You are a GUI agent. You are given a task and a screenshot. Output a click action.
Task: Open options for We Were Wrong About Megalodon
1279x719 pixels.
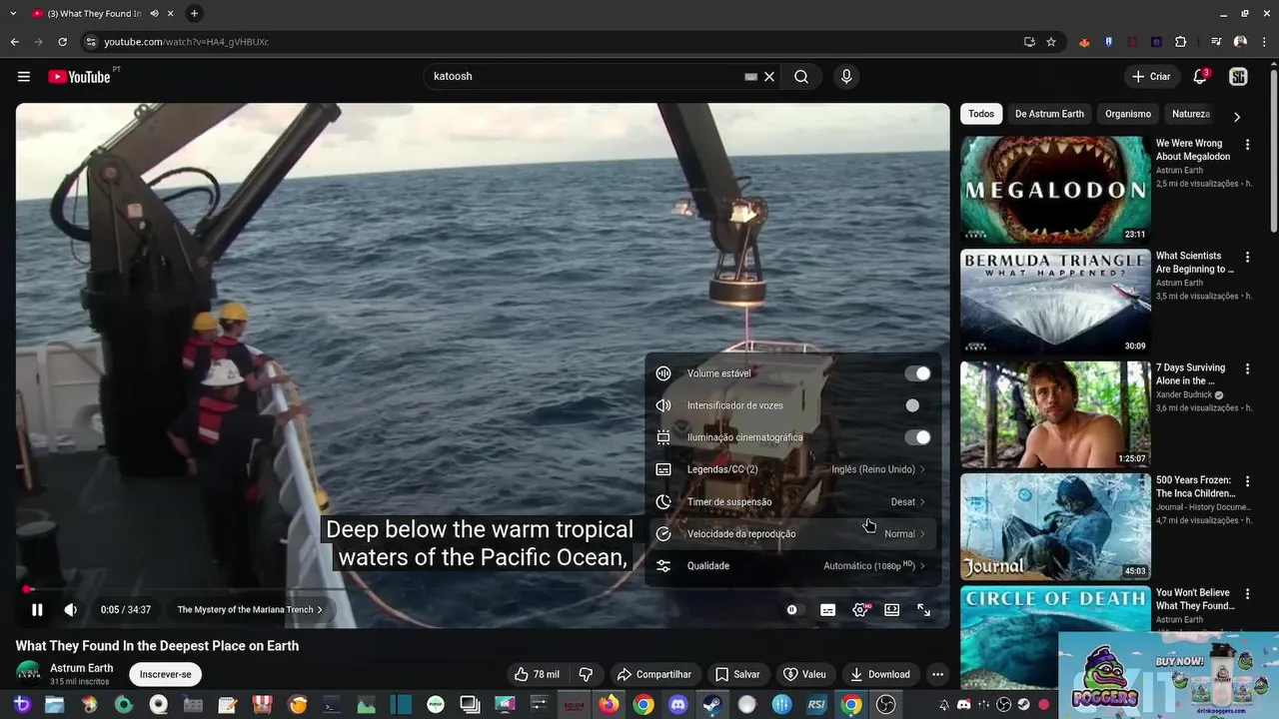click(1247, 145)
